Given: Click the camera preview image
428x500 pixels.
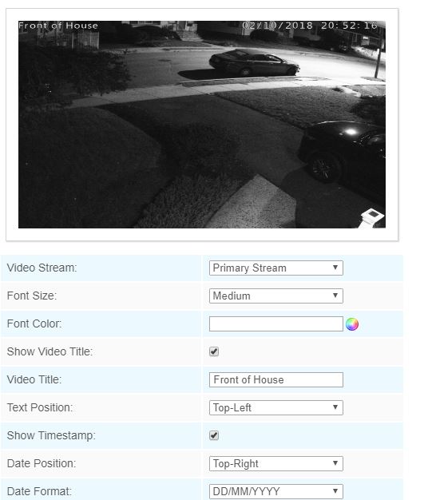Looking at the screenshot, I should [x=202, y=125].
